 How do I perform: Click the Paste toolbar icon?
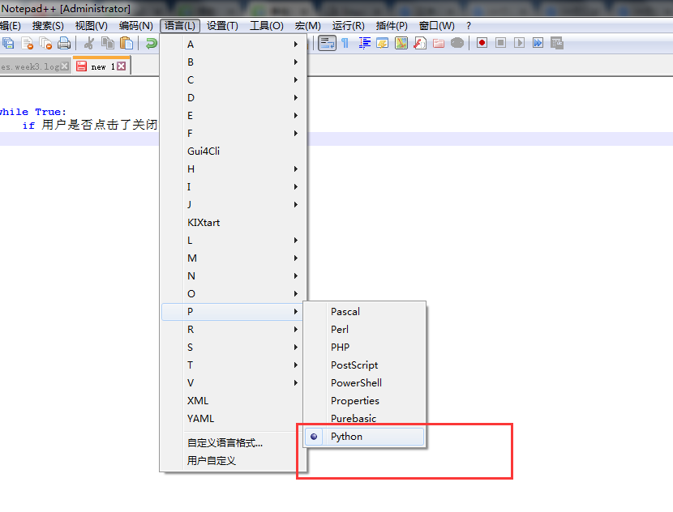pyautogui.click(x=126, y=44)
